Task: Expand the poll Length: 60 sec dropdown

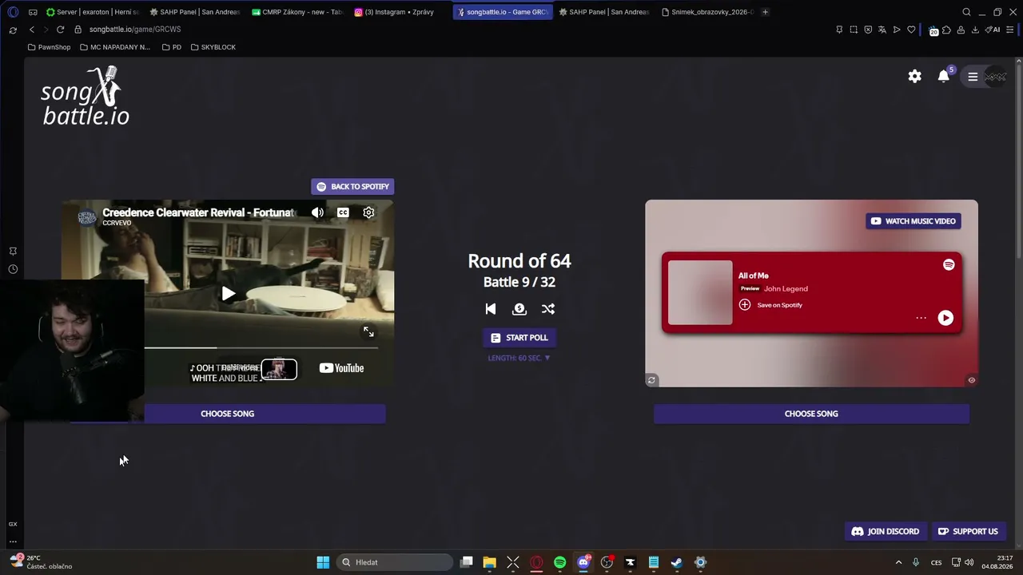Action: (519, 358)
